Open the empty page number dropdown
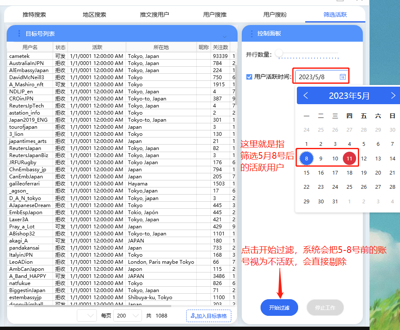The image size is (400, 330). pos(86,316)
